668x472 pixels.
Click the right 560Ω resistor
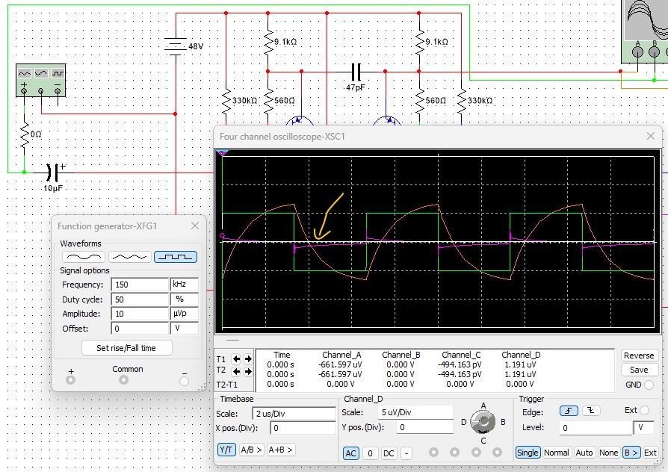419,102
